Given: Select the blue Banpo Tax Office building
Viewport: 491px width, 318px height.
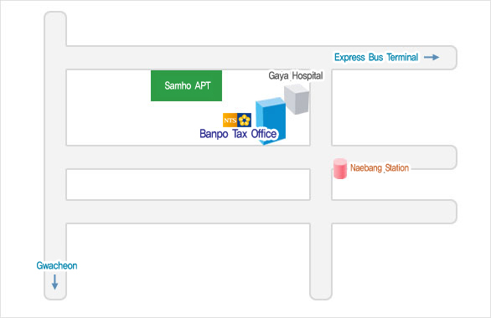Looking at the screenshot, I should click(271, 121).
